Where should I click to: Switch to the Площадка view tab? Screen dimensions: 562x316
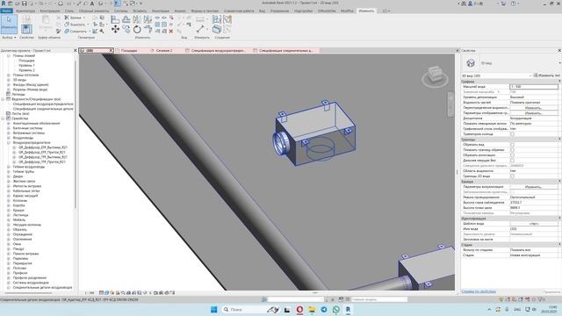tap(129, 51)
